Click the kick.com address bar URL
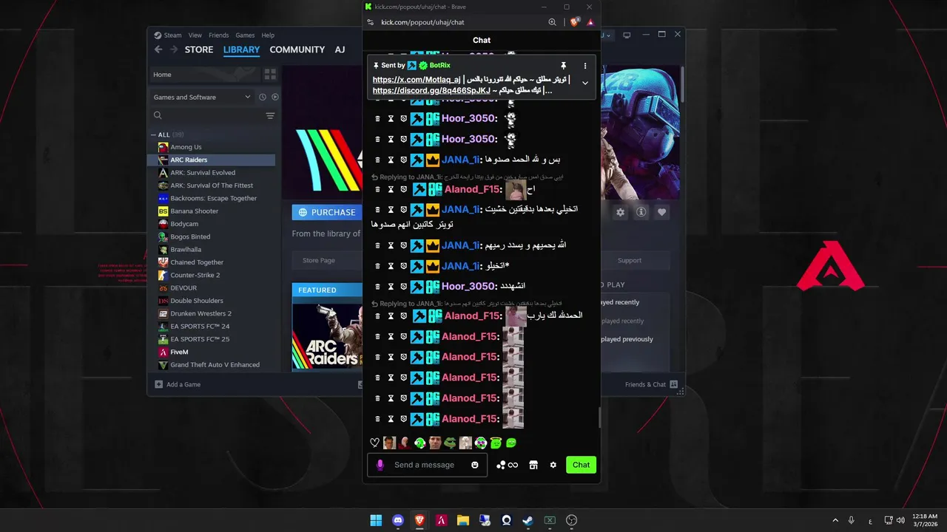 422,22
